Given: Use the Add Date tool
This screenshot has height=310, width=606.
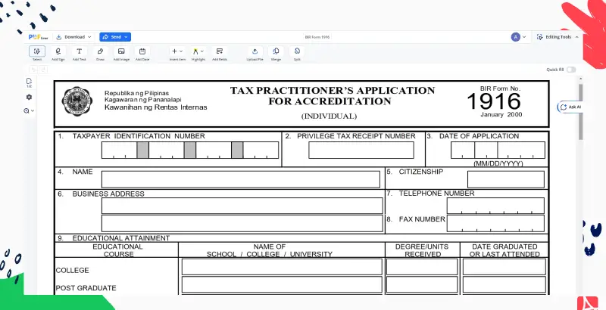Looking at the screenshot, I should coord(142,51).
